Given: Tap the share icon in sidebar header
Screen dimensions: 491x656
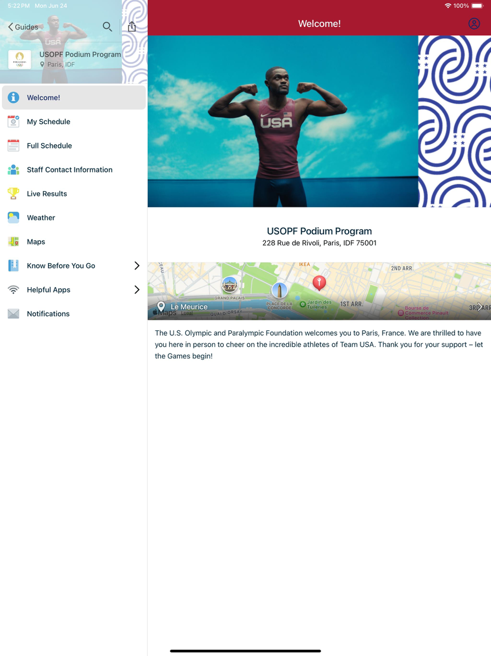Looking at the screenshot, I should 132,27.
